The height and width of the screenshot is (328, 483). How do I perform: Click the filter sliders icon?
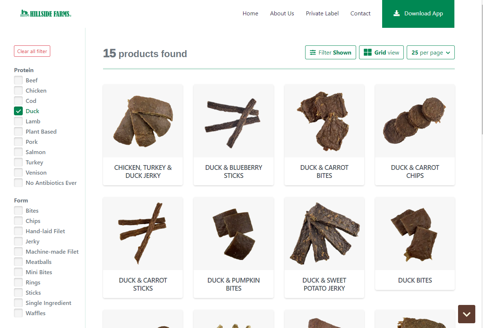(313, 52)
